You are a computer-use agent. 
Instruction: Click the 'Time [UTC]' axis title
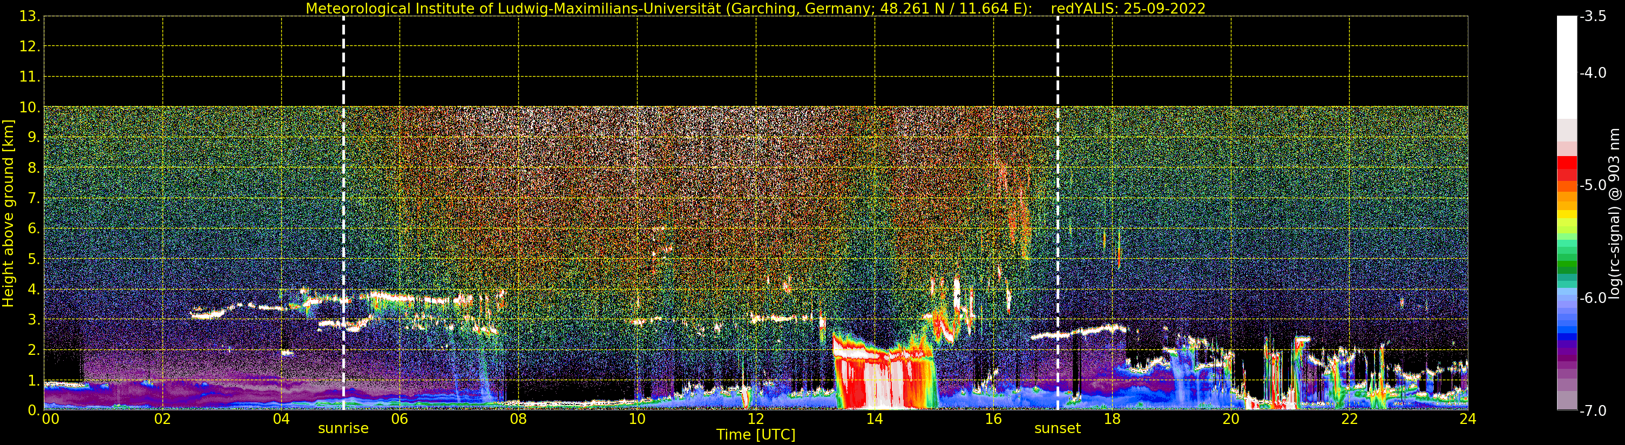[756, 435]
